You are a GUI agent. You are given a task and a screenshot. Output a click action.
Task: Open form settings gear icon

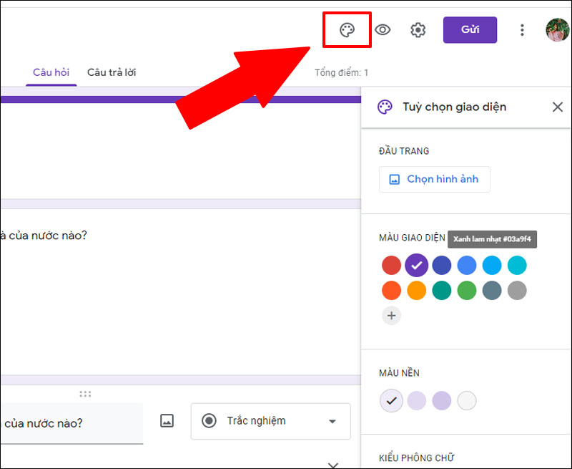click(418, 30)
